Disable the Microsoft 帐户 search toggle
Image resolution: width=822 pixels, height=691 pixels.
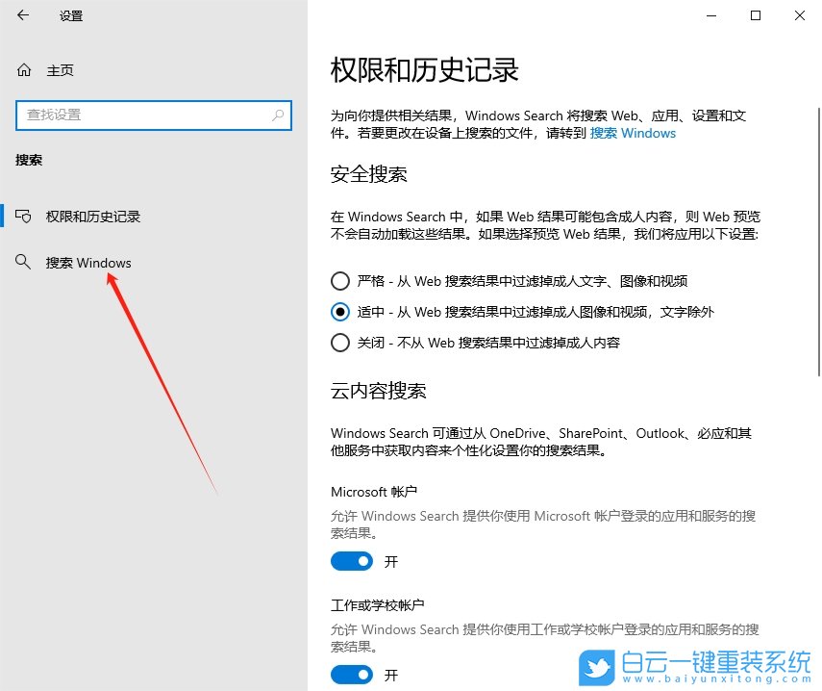352,561
